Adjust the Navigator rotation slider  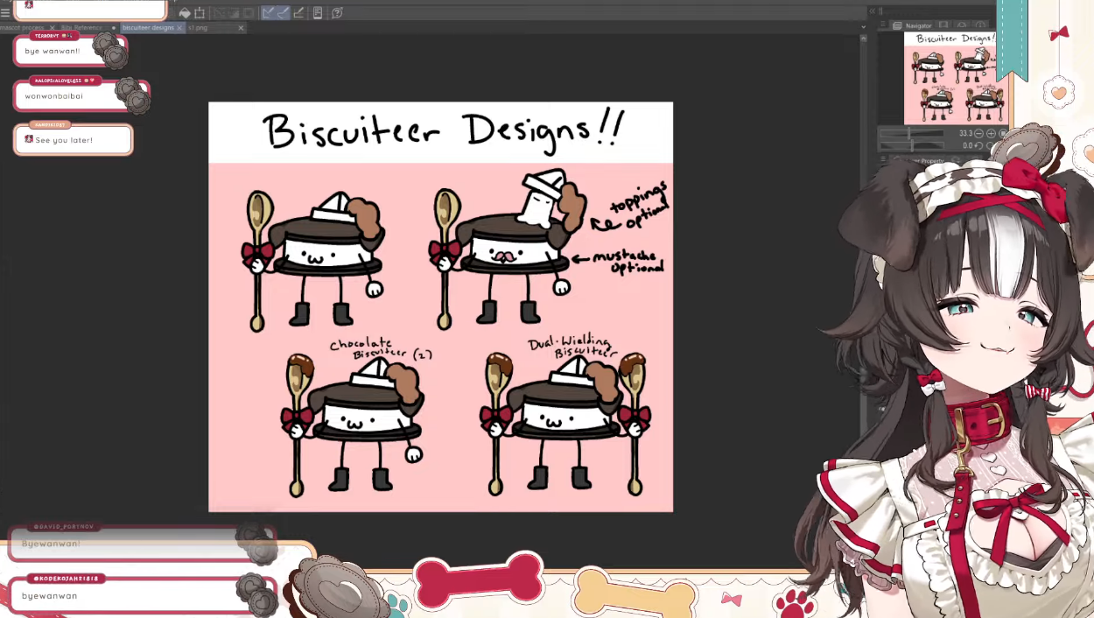[912, 145]
